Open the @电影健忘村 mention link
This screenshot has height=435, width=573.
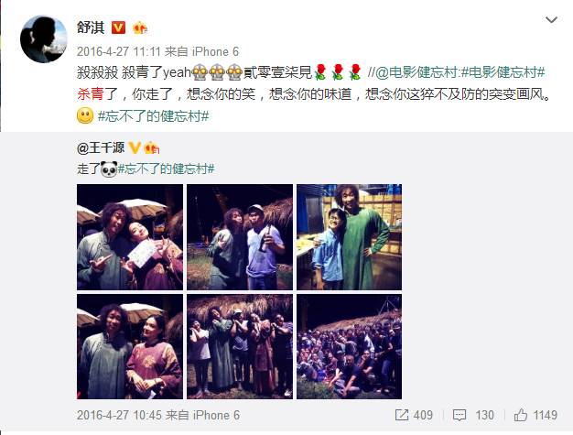416,72
